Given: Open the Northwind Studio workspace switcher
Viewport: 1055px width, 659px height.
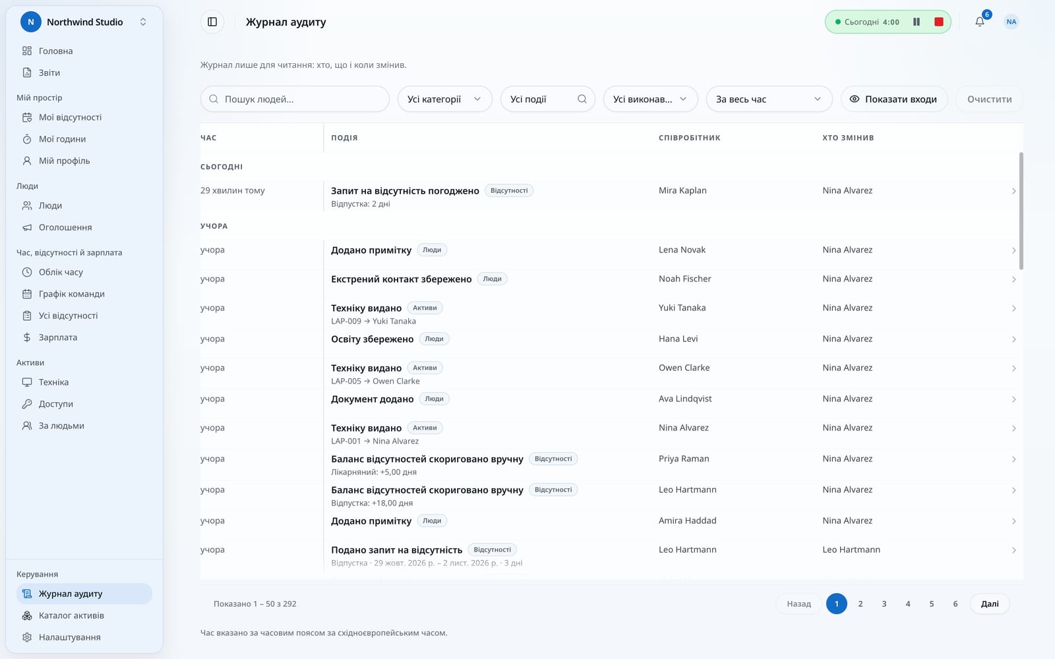Looking at the screenshot, I should 84,22.
